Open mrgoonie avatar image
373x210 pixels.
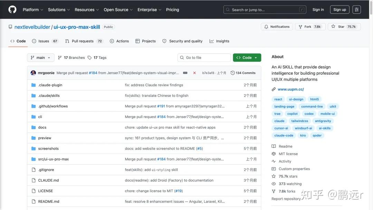(33, 73)
